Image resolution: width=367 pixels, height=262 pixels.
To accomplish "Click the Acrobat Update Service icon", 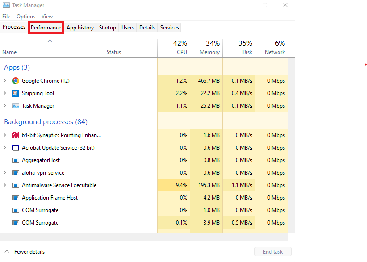I will [16, 148].
